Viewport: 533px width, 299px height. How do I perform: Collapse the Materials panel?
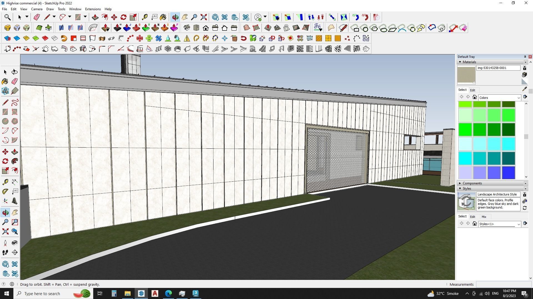[460, 62]
